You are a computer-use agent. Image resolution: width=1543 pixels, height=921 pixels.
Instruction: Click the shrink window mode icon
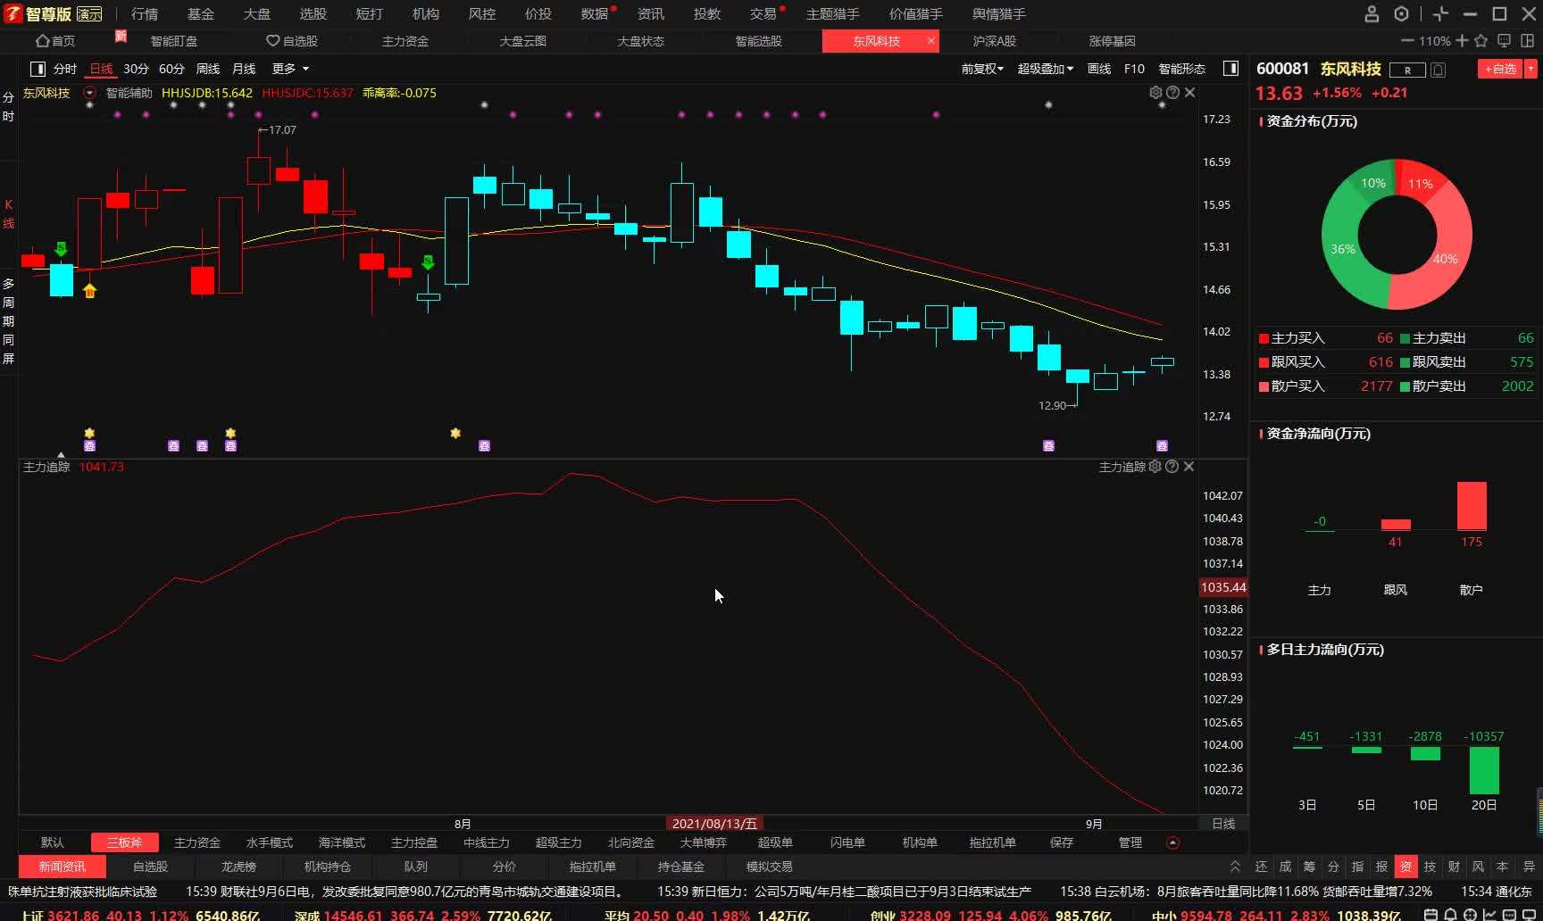(x=1440, y=13)
